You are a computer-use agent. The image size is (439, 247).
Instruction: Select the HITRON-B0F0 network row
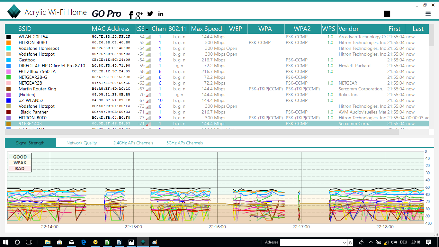(x=217, y=118)
